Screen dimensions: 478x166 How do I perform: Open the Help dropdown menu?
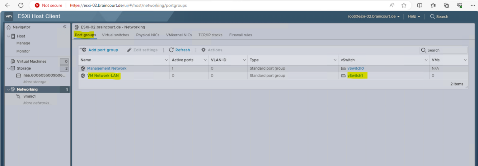click(414, 16)
